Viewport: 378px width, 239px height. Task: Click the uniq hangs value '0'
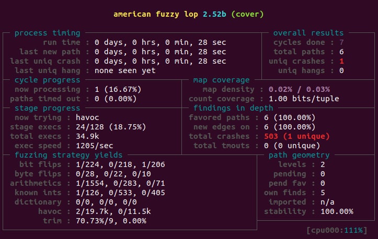pyautogui.click(x=341, y=70)
